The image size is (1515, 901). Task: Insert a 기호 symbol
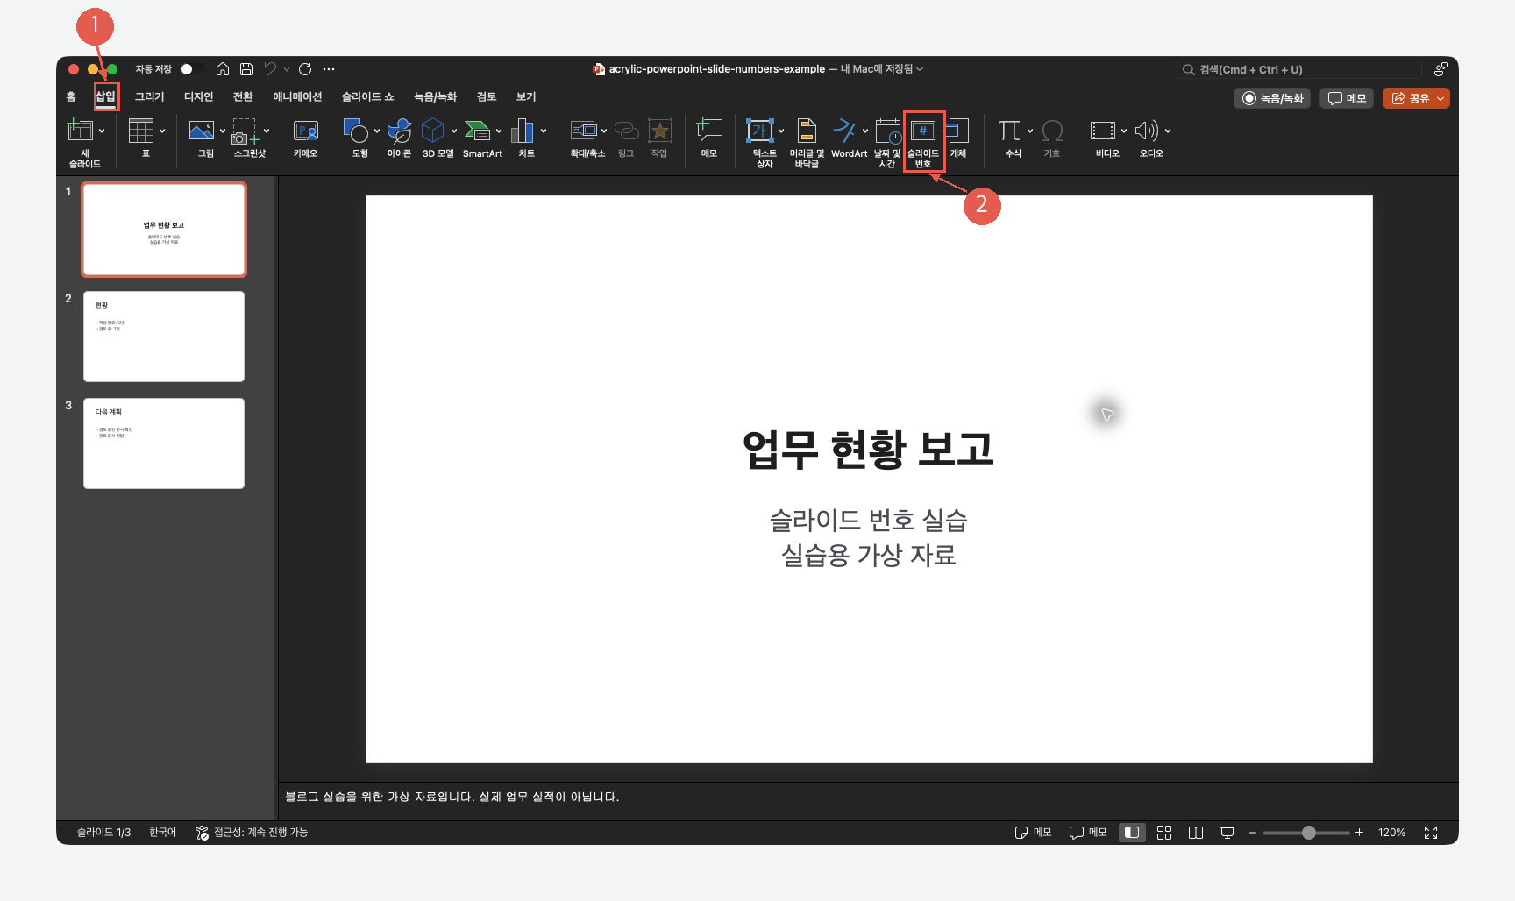click(1052, 131)
